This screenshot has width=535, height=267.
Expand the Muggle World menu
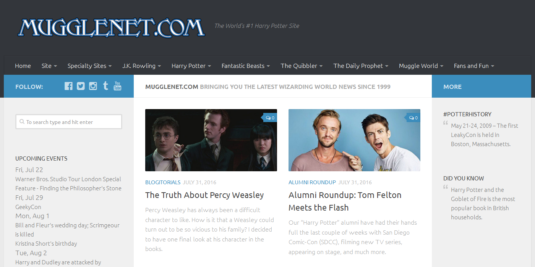(421, 66)
